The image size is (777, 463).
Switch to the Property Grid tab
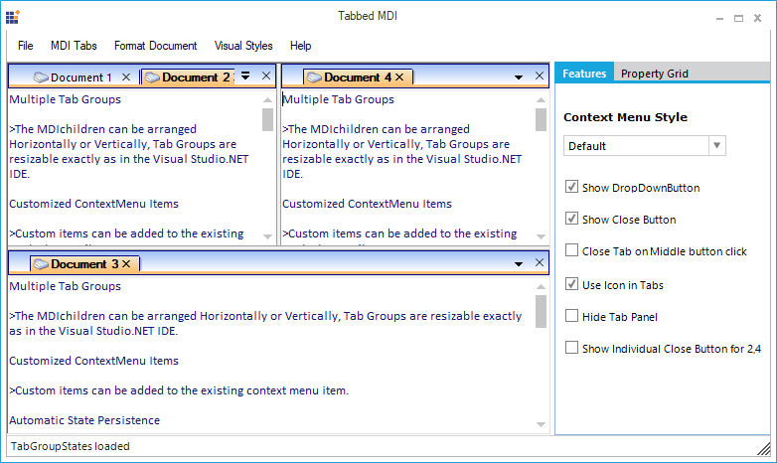click(654, 74)
